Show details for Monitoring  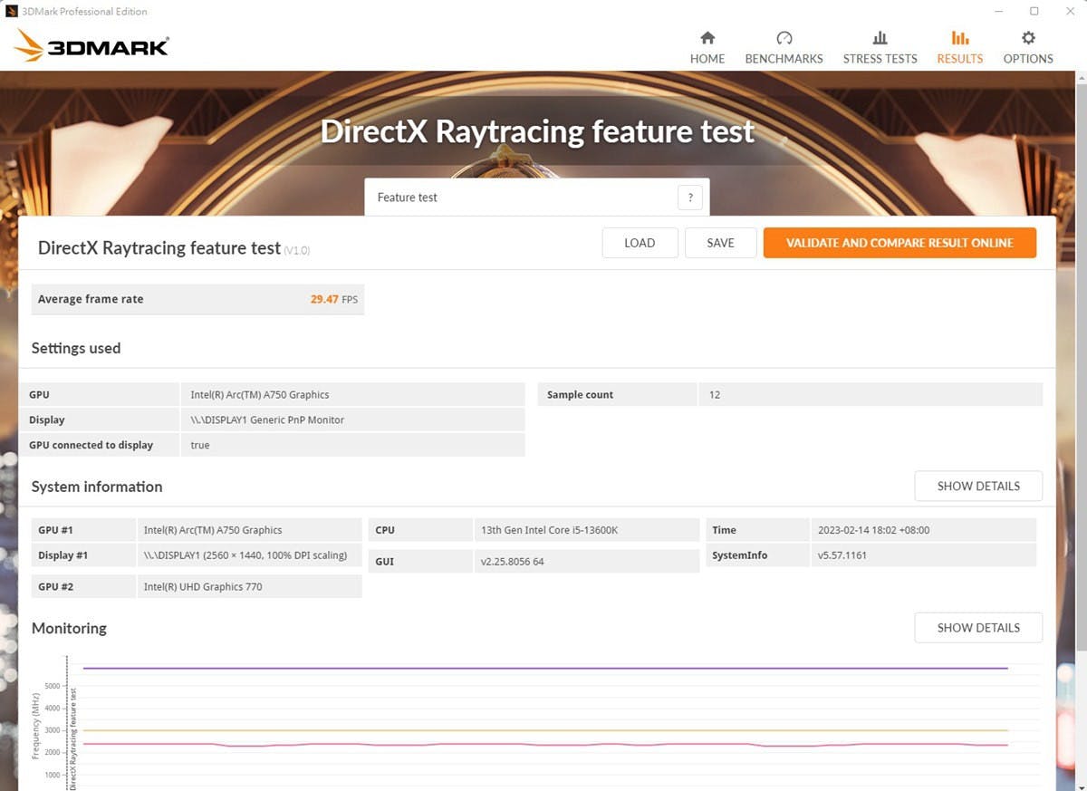point(978,628)
